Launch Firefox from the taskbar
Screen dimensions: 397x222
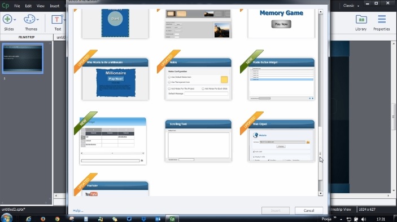tap(43, 219)
